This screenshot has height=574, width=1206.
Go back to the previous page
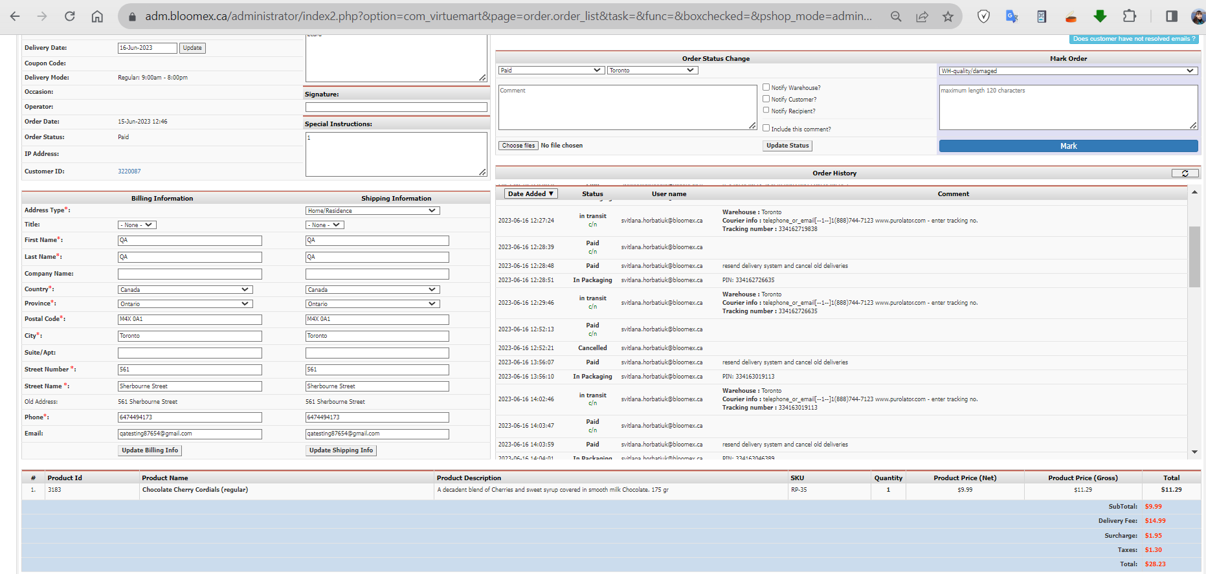click(x=16, y=16)
